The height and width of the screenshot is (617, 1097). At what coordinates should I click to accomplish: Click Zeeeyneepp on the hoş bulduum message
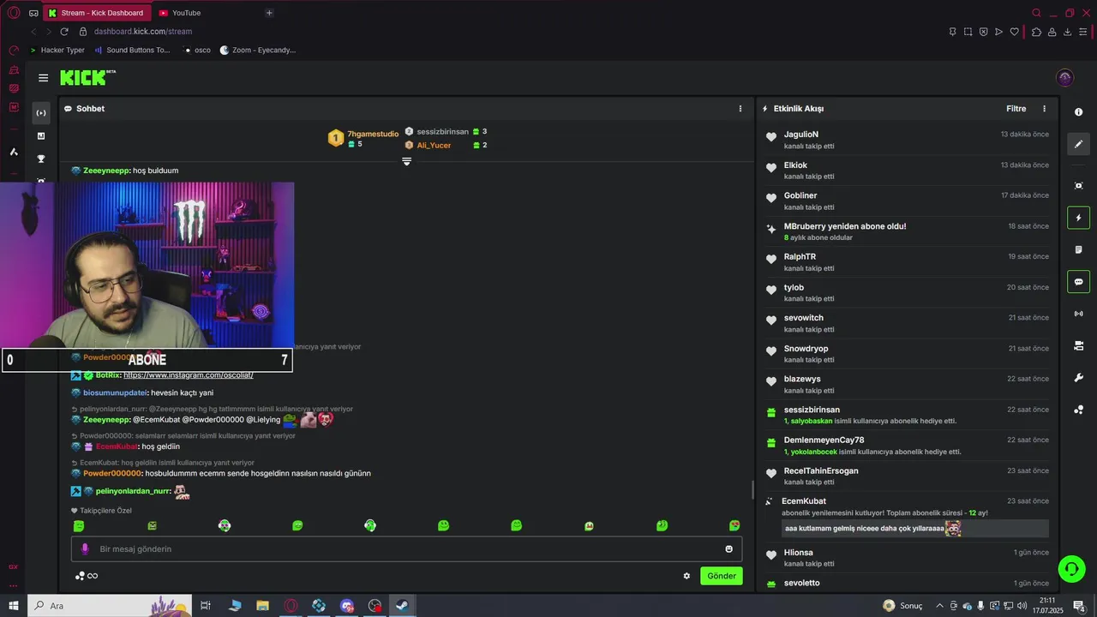[x=106, y=171]
